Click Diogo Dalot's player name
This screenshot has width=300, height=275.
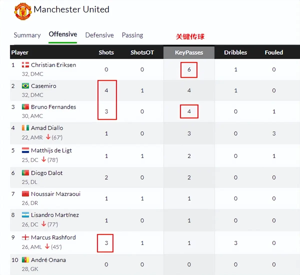(47, 173)
